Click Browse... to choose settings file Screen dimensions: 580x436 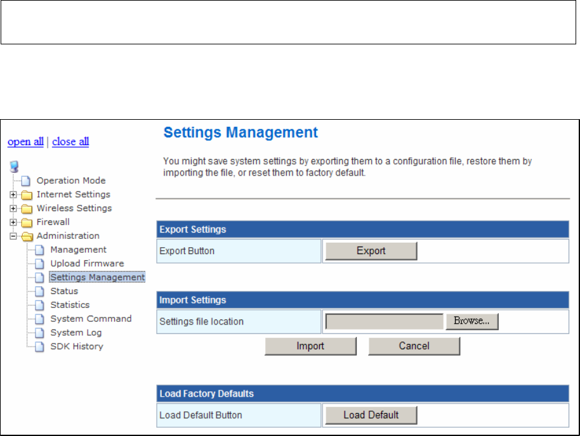[472, 321]
